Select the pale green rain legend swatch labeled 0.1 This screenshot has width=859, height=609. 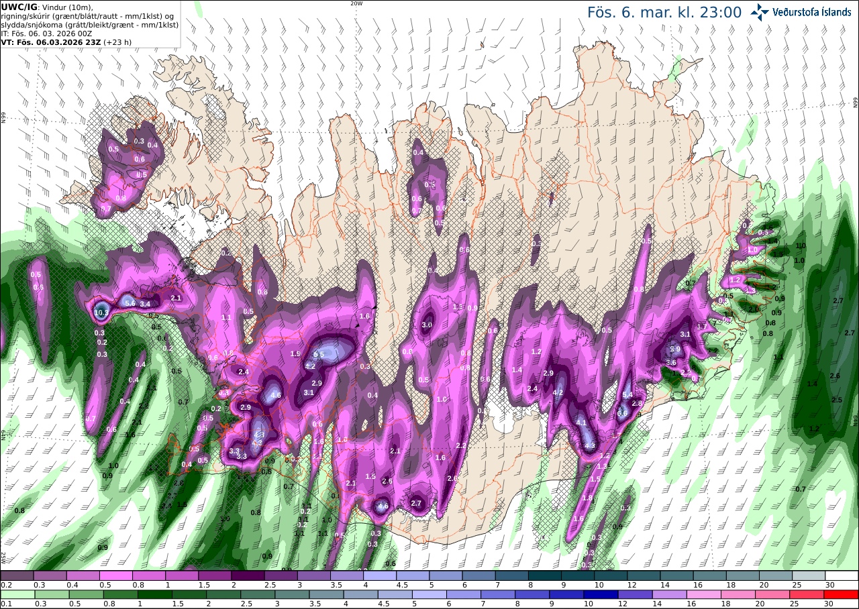(x=17, y=594)
